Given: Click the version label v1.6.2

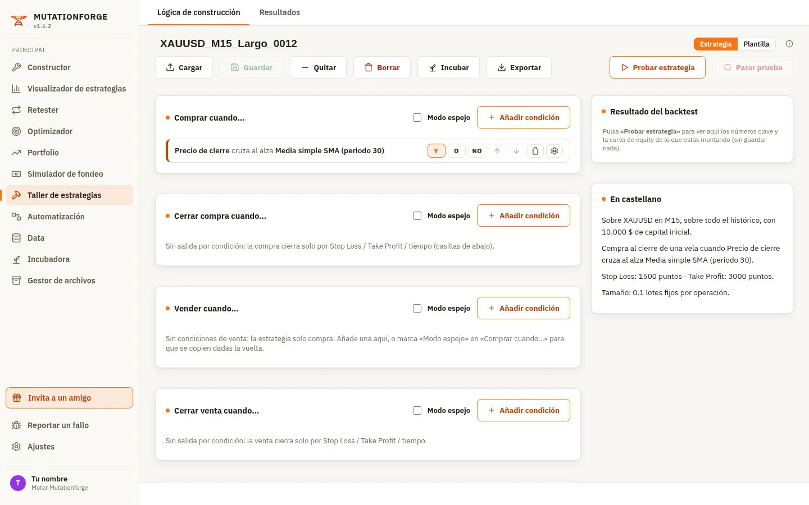Looking at the screenshot, I should click(x=42, y=26).
